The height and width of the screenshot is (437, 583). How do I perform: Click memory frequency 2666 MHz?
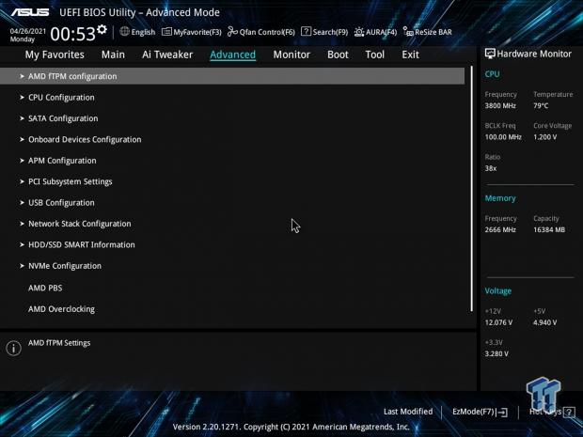tap(500, 230)
